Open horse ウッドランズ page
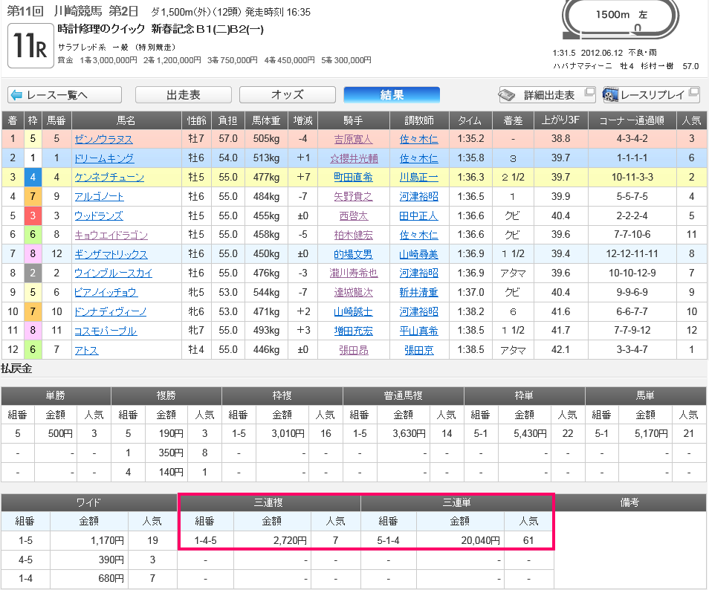Image resolution: width=709 pixels, height=590 pixels. pos(99,216)
